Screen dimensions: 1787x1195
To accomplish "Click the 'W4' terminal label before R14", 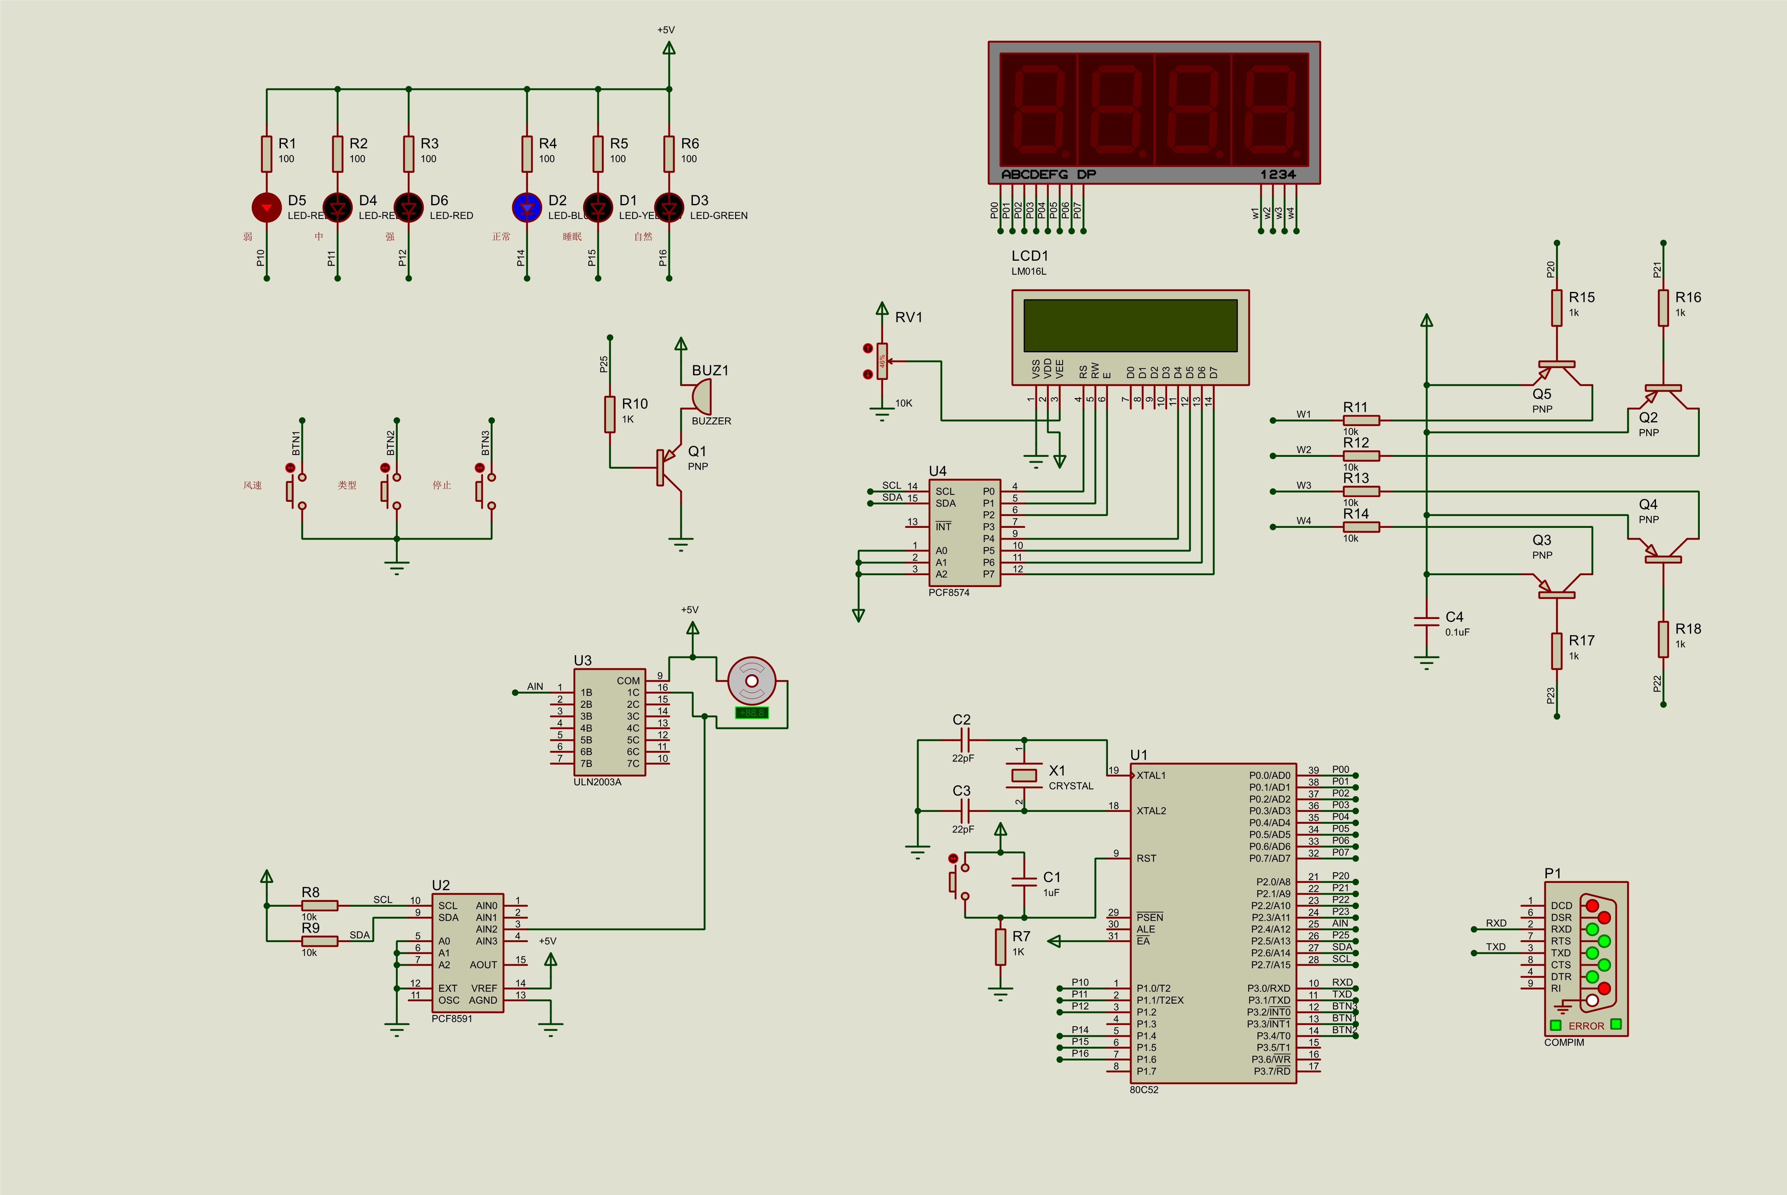I will [x=1304, y=520].
